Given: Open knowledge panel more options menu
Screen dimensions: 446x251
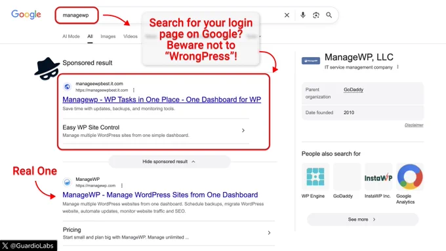Looking at the screenshot, I should coord(397,67).
